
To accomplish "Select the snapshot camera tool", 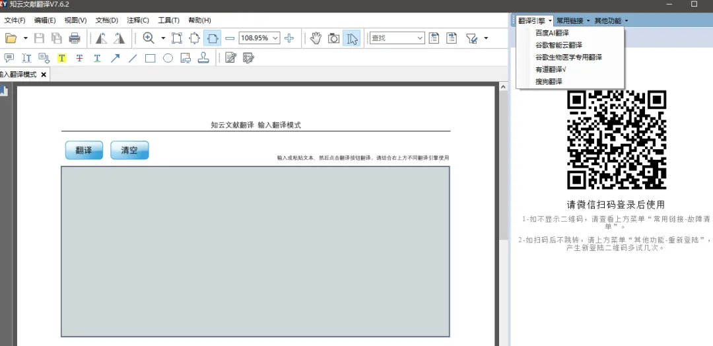I will click(334, 38).
